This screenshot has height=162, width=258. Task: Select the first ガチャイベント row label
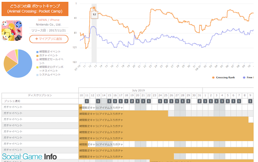click(13, 107)
